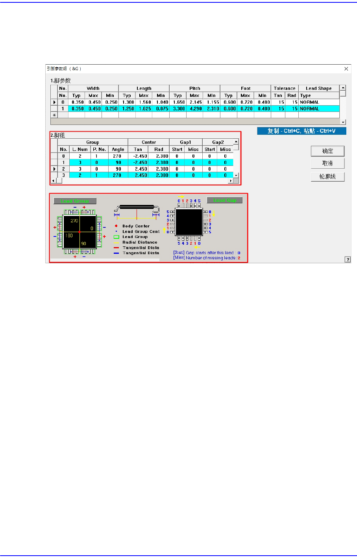Click down arrow of lead parameter table scrollbar

point(343,123)
